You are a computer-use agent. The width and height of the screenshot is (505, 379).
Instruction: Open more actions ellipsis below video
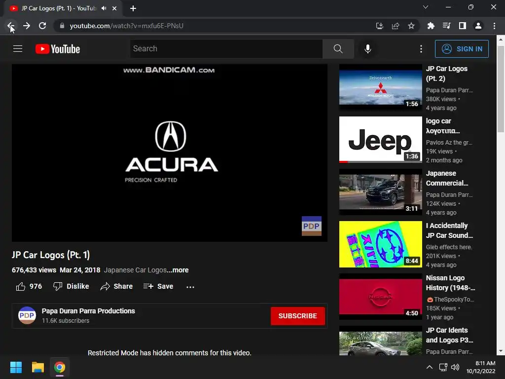tap(190, 287)
